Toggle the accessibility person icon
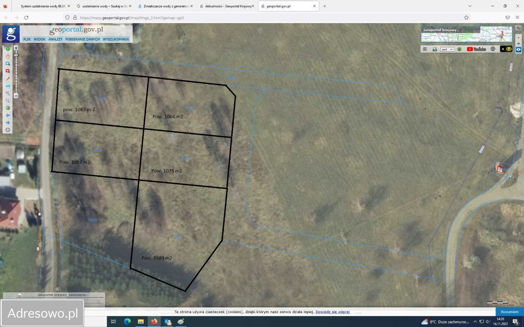Screen dimensions: 524x327 (493, 49)
